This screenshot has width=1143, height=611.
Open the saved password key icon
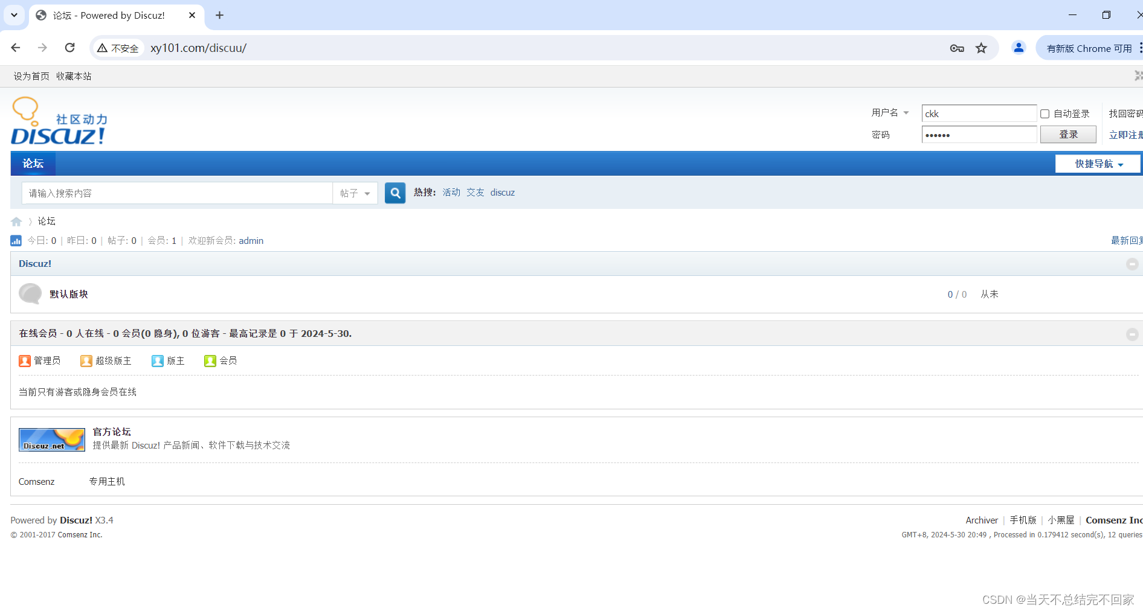(957, 48)
